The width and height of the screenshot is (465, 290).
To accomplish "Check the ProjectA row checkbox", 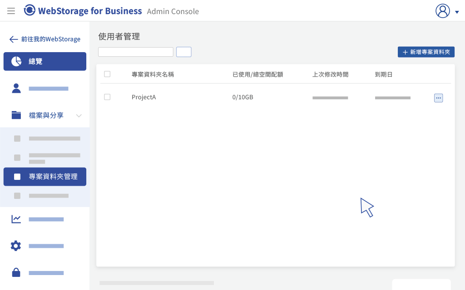I will click(107, 97).
